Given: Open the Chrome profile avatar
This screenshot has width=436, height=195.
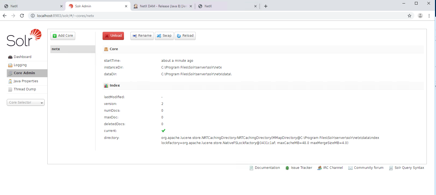Looking at the screenshot, I should [x=420, y=16].
